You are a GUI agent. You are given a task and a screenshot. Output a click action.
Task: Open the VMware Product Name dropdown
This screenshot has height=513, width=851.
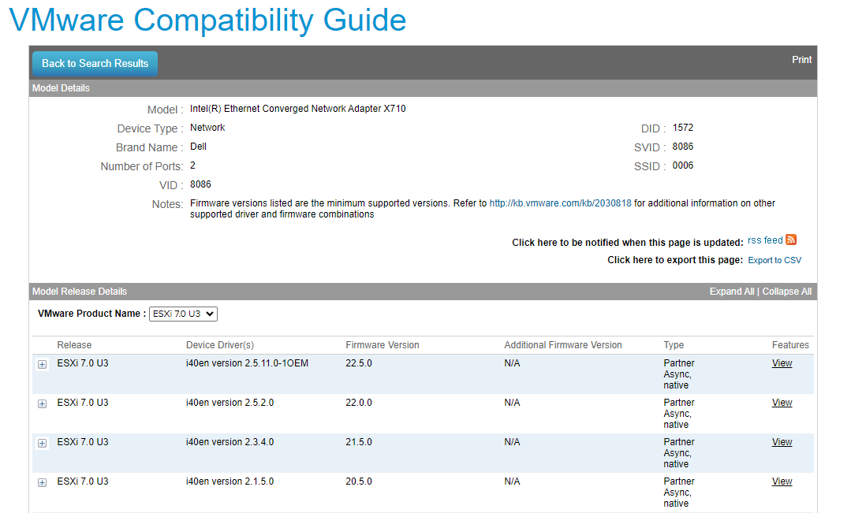click(183, 314)
